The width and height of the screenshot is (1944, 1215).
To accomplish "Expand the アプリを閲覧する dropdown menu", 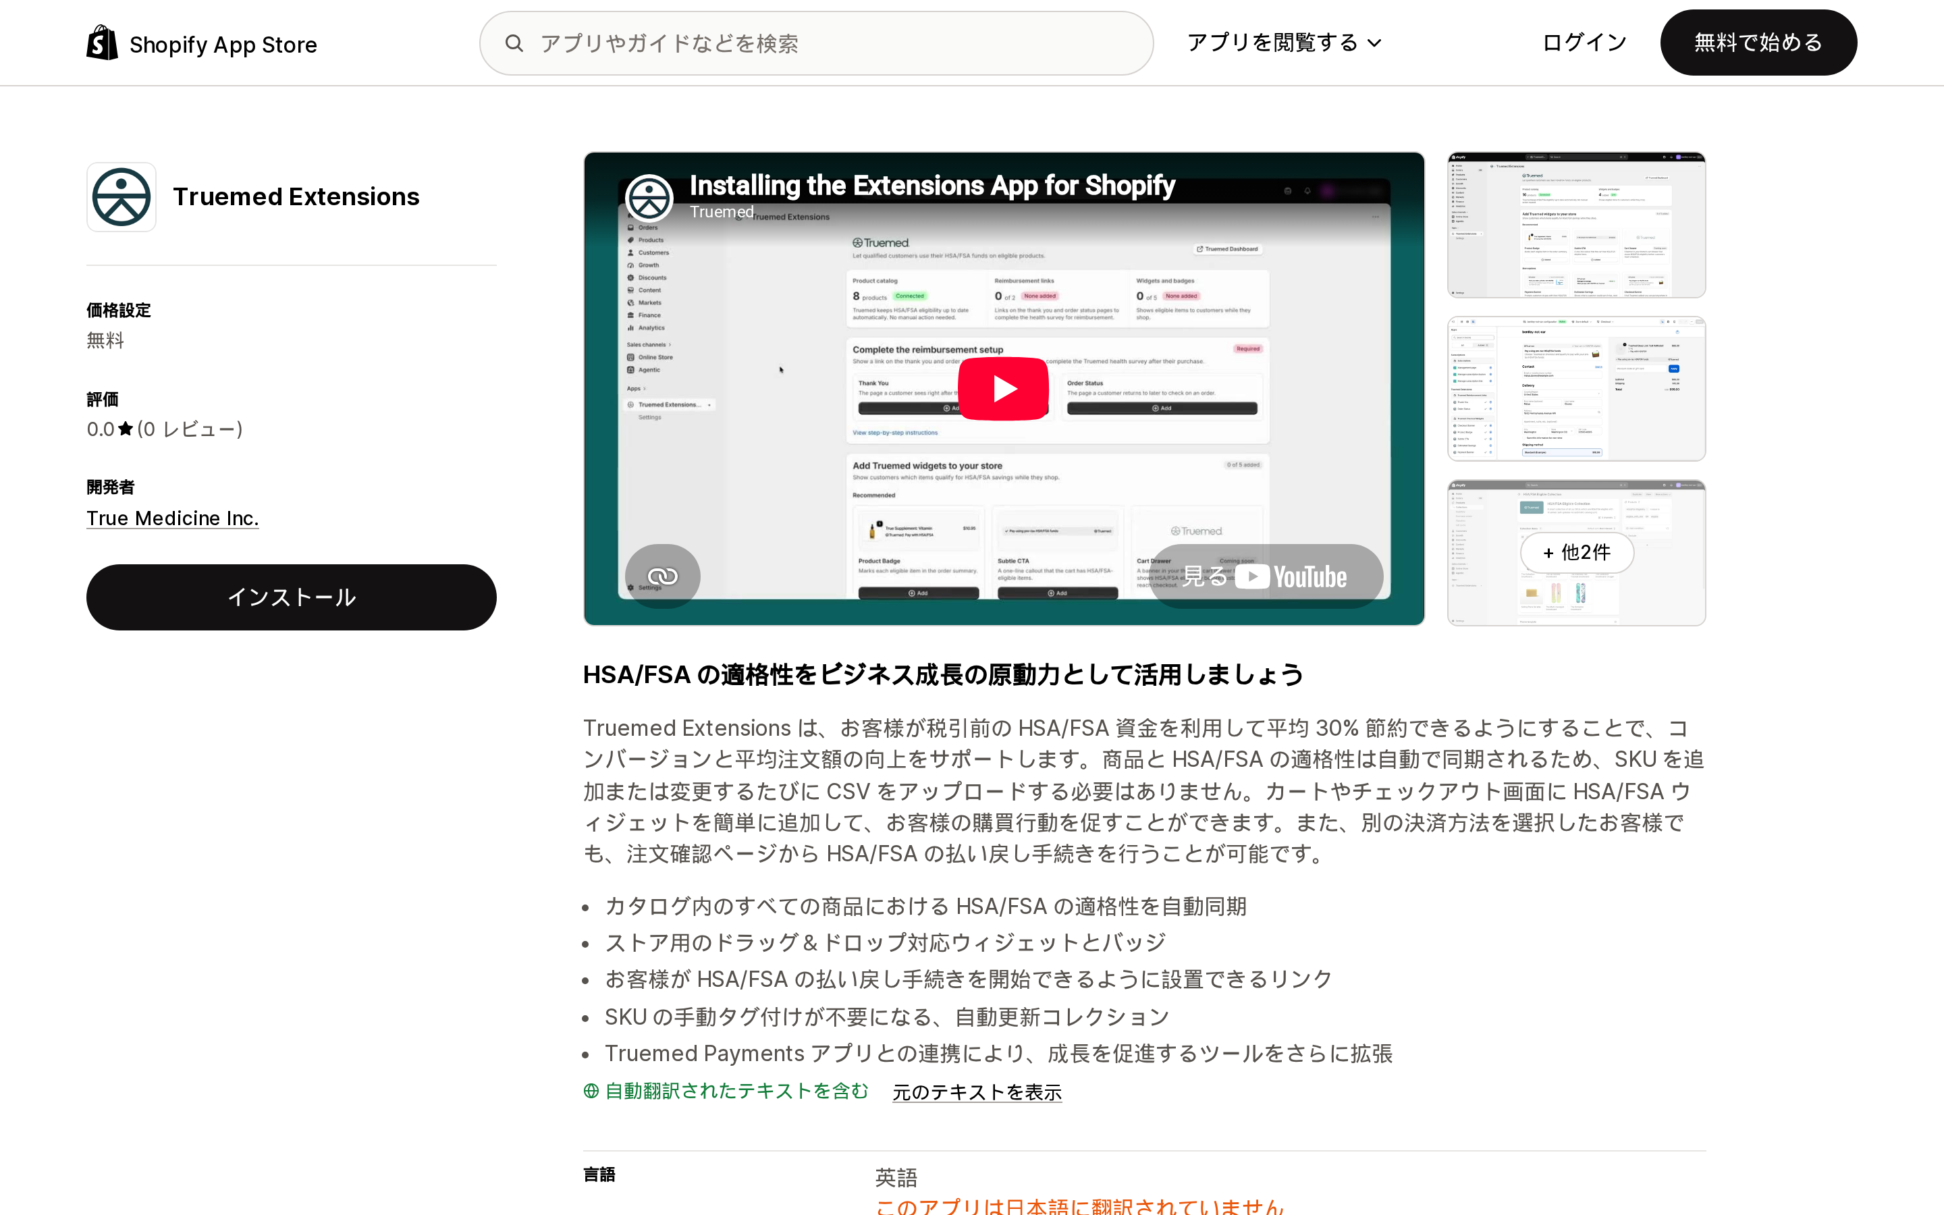I will [1284, 43].
